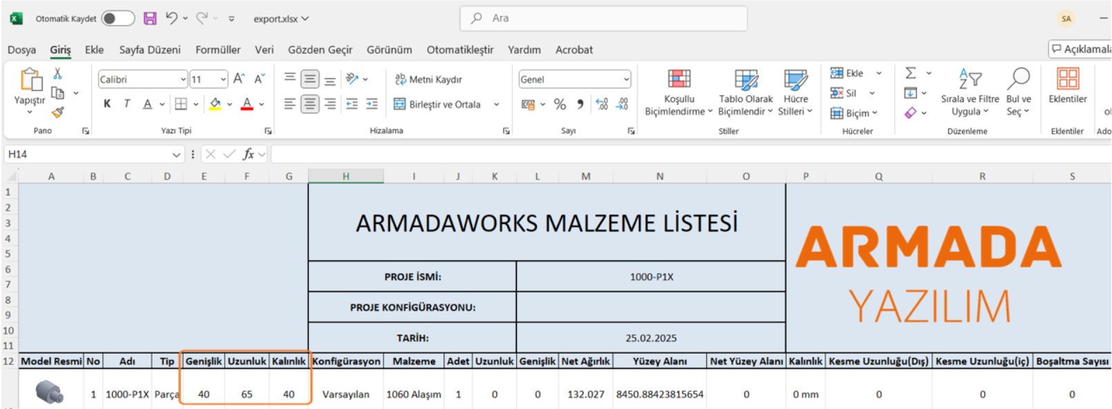
Task: Switch to the Formüller tab
Action: 218,50
